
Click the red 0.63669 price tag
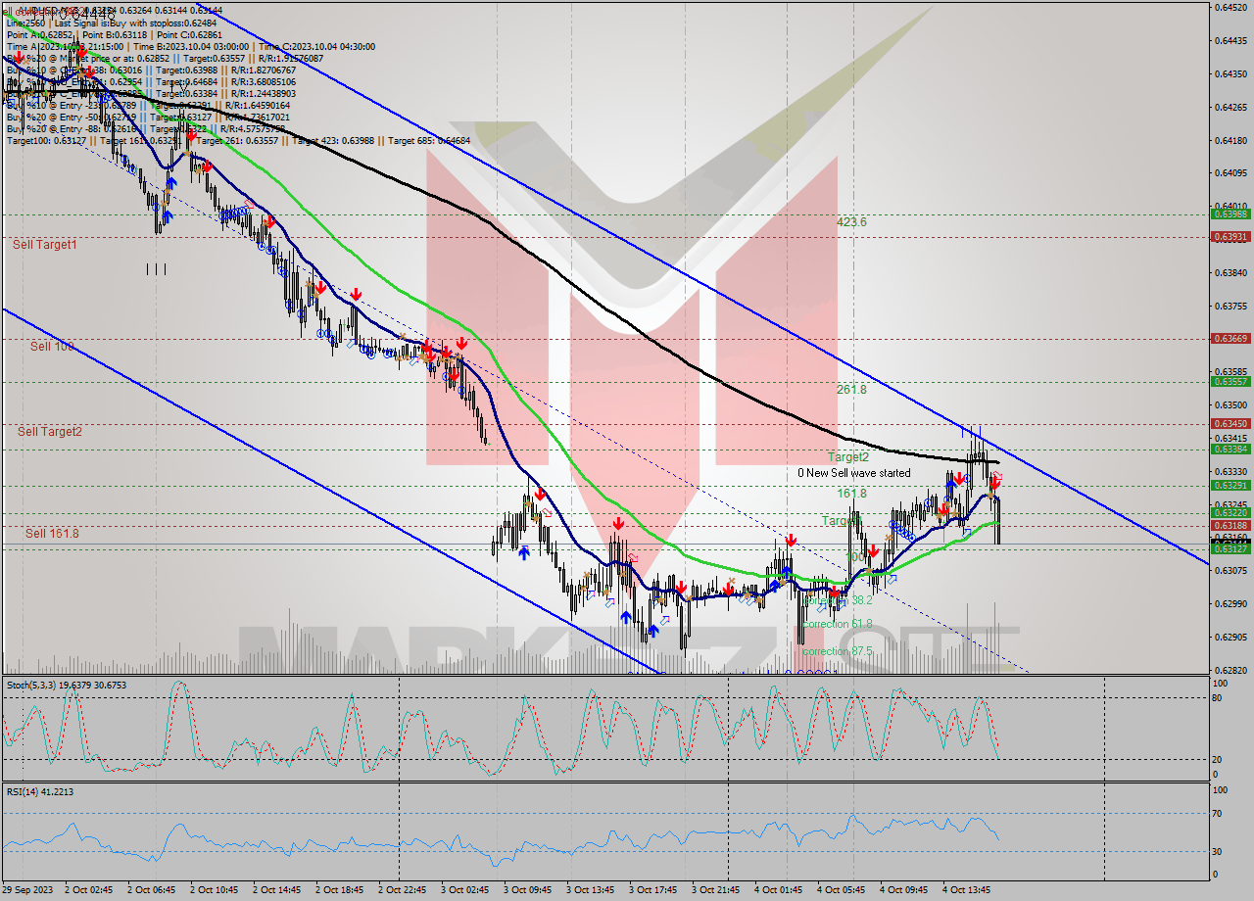coord(1230,339)
